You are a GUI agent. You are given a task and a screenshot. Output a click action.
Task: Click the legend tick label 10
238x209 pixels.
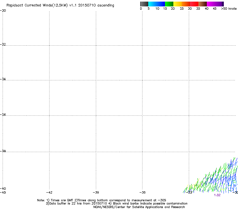tap(157, 9)
